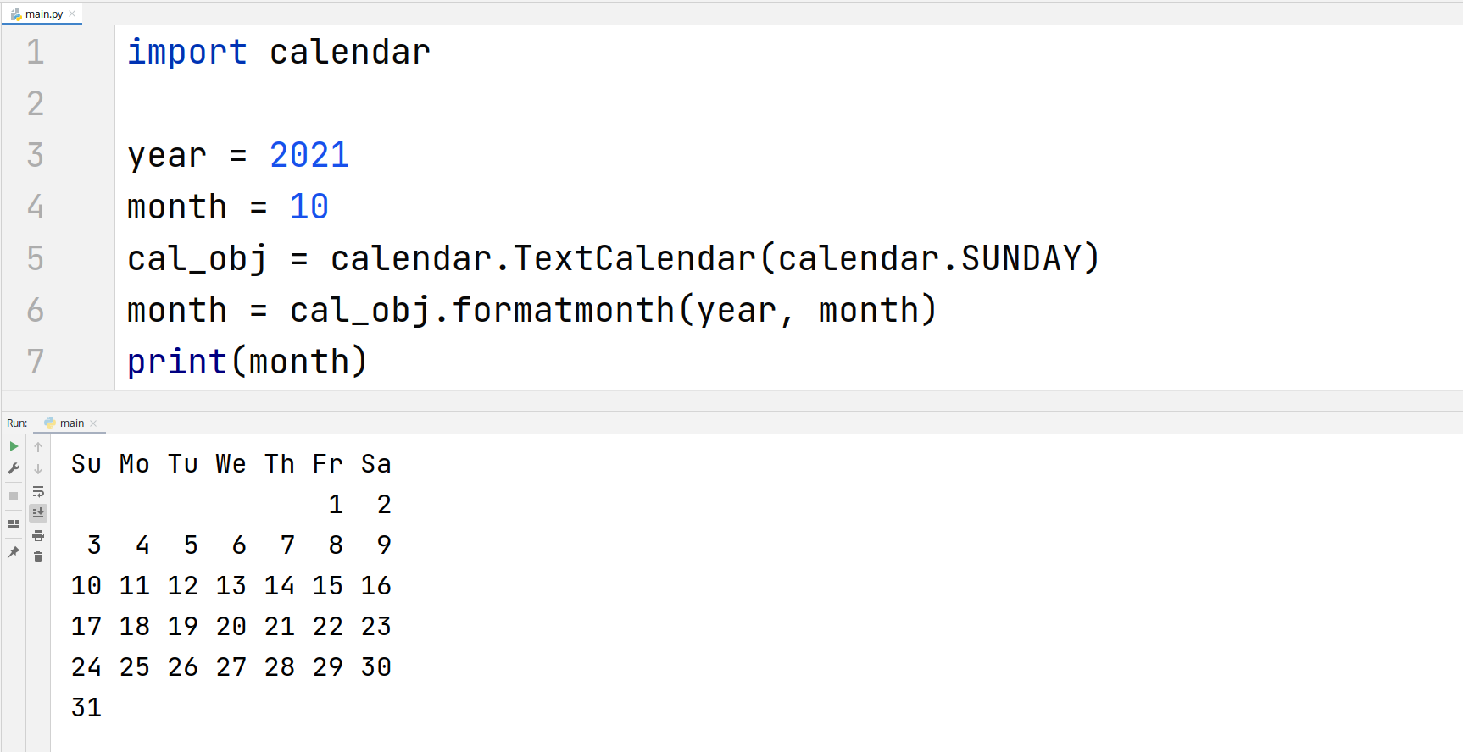Rerun the main.py script
The image size is (1463, 752).
point(13,446)
